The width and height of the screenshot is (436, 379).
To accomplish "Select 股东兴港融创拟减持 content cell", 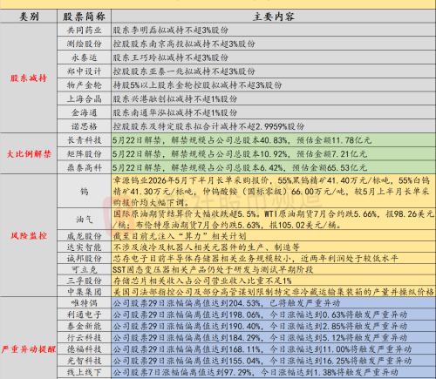I will 274,98.
